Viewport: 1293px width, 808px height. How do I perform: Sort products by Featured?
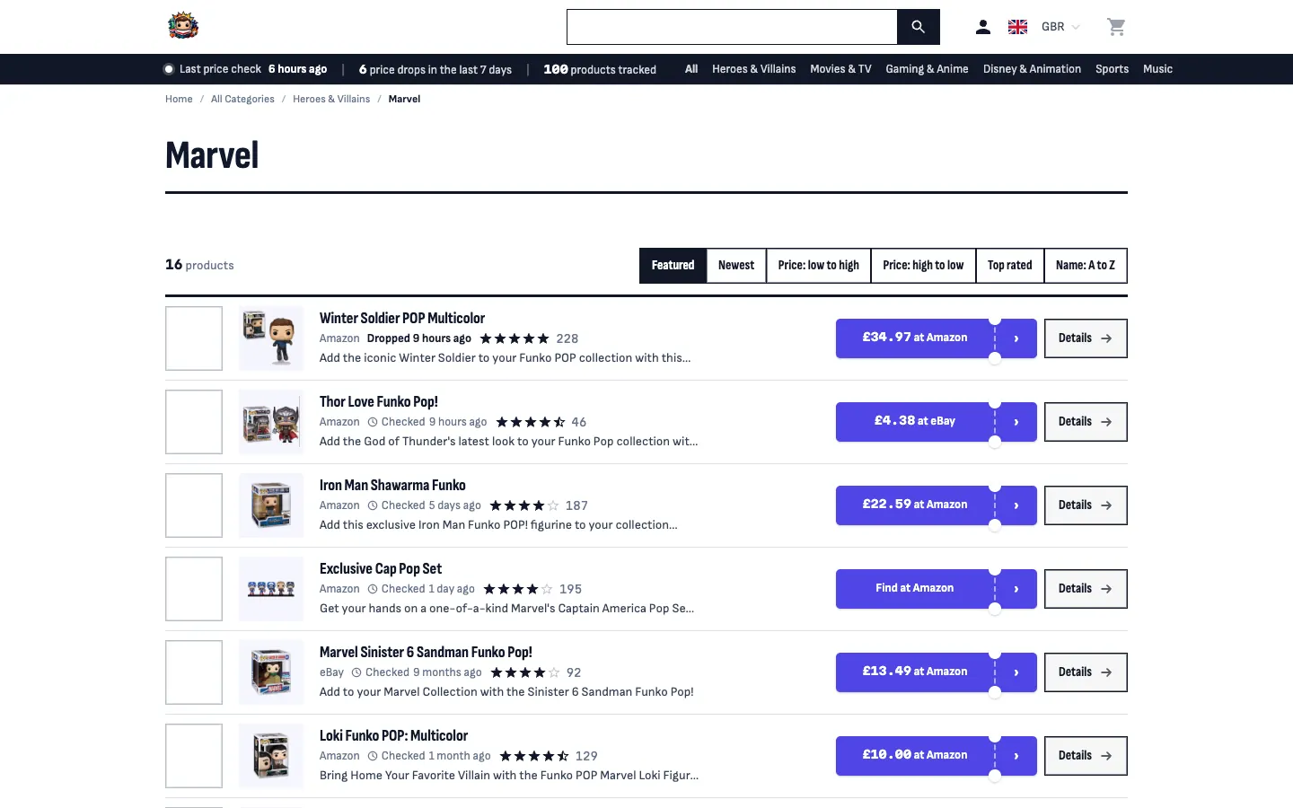click(x=673, y=266)
